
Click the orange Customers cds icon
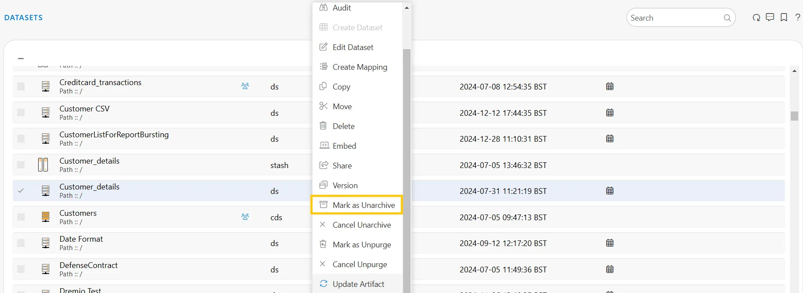coord(46,217)
